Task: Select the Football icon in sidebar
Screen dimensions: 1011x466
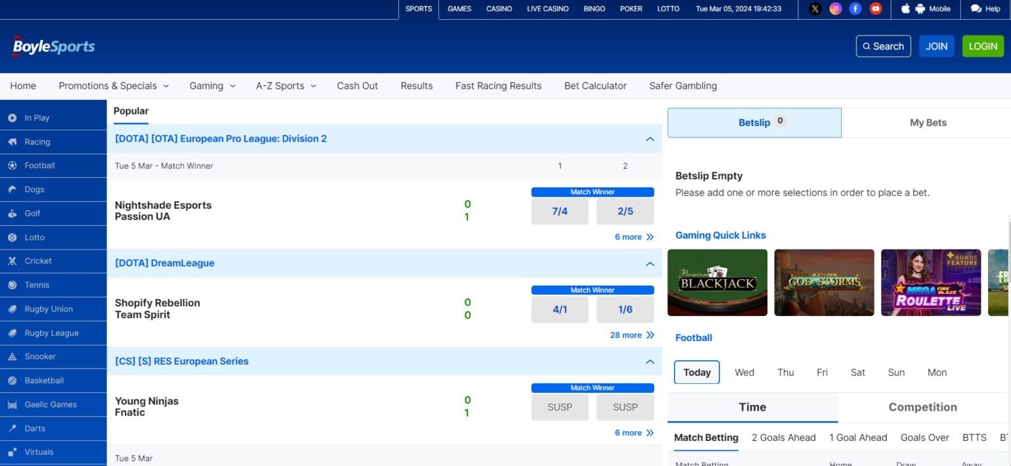Action: coord(12,165)
